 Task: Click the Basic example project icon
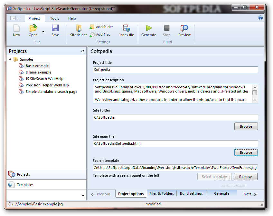pyautogui.click(x=21, y=66)
